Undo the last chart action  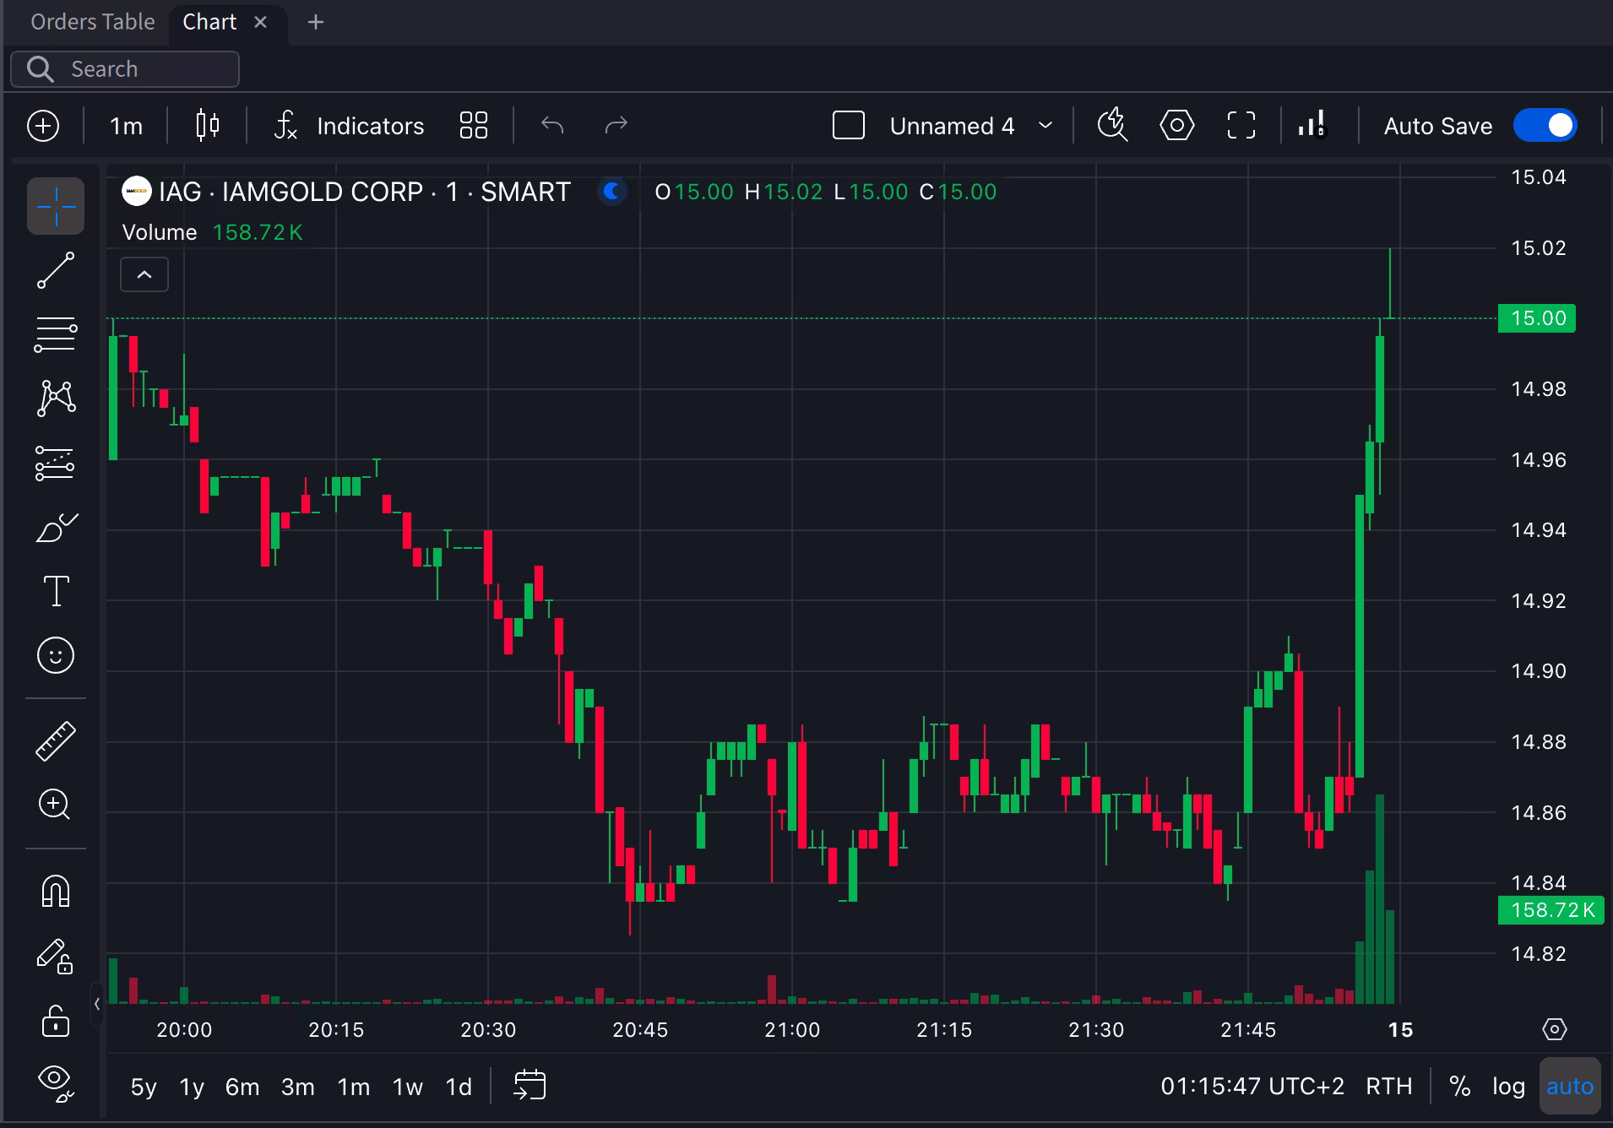click(x=552, y=126)
